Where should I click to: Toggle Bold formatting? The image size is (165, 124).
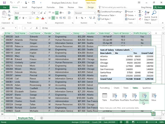click(x=16, y=18)
